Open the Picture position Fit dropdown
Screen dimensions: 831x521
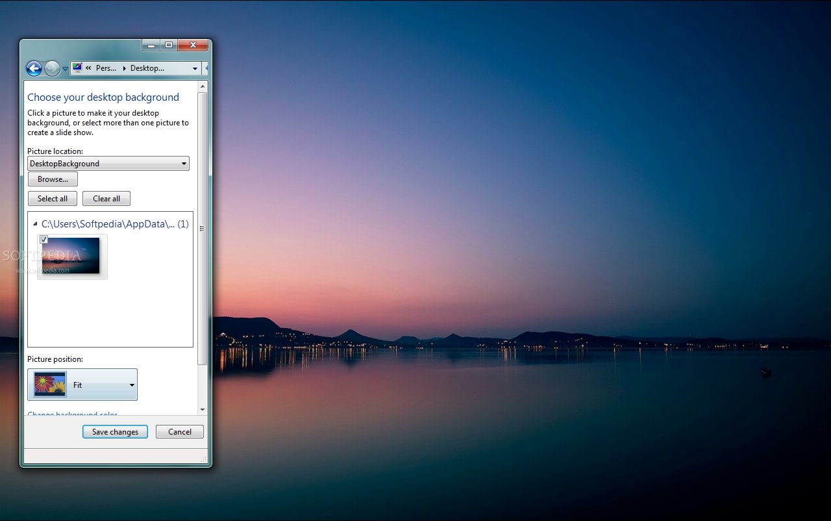(82, 385)
